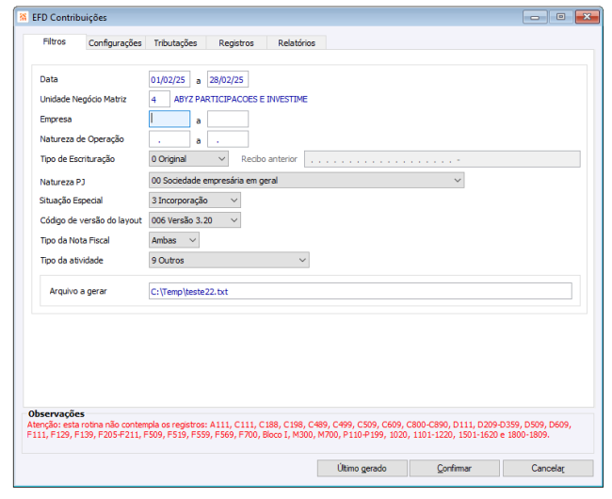Click the Situação Especial label

(71, 201)
